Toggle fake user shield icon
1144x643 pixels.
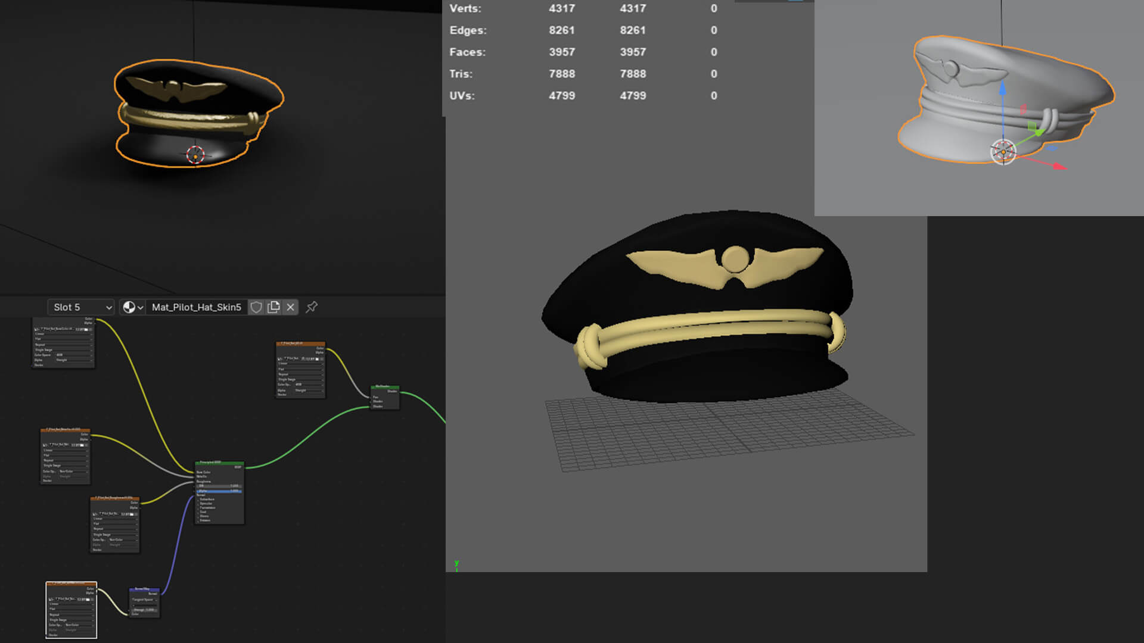click(x=256, y=307)
